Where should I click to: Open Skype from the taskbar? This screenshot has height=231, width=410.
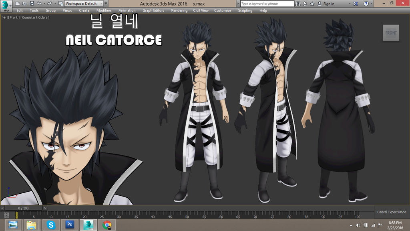[51, 225]
